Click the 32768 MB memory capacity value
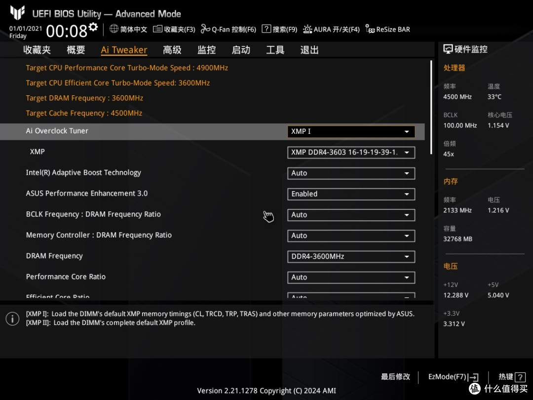Image resolution: width=533 pixels, height=400 pixels. [x=458, y=239]
